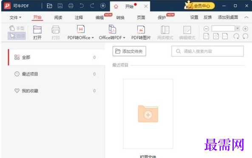Click the fit page icon

(216, 36)
